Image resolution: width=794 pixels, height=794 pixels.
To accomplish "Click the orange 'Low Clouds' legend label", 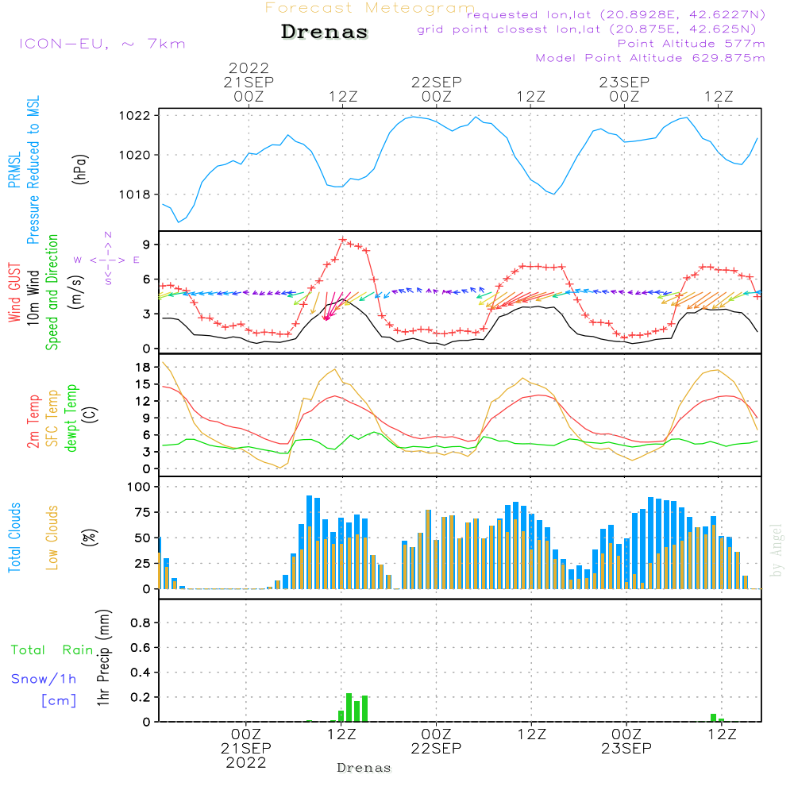I will tap(52, 538).
